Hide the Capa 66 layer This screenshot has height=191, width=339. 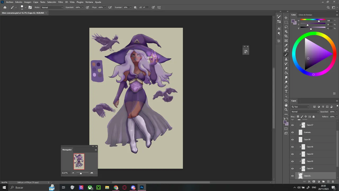pos(292,147)
